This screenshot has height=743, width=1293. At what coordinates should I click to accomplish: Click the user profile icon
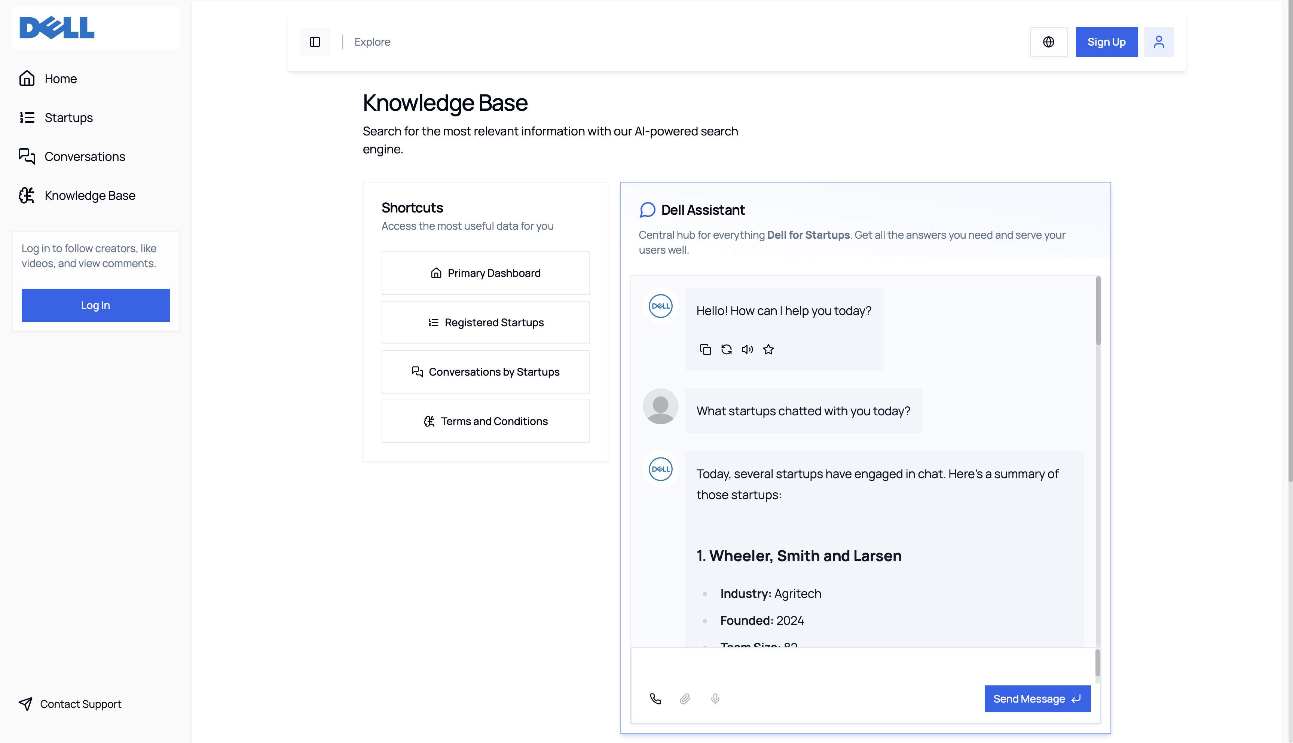pyautogui.click(x=1158, y=42)
